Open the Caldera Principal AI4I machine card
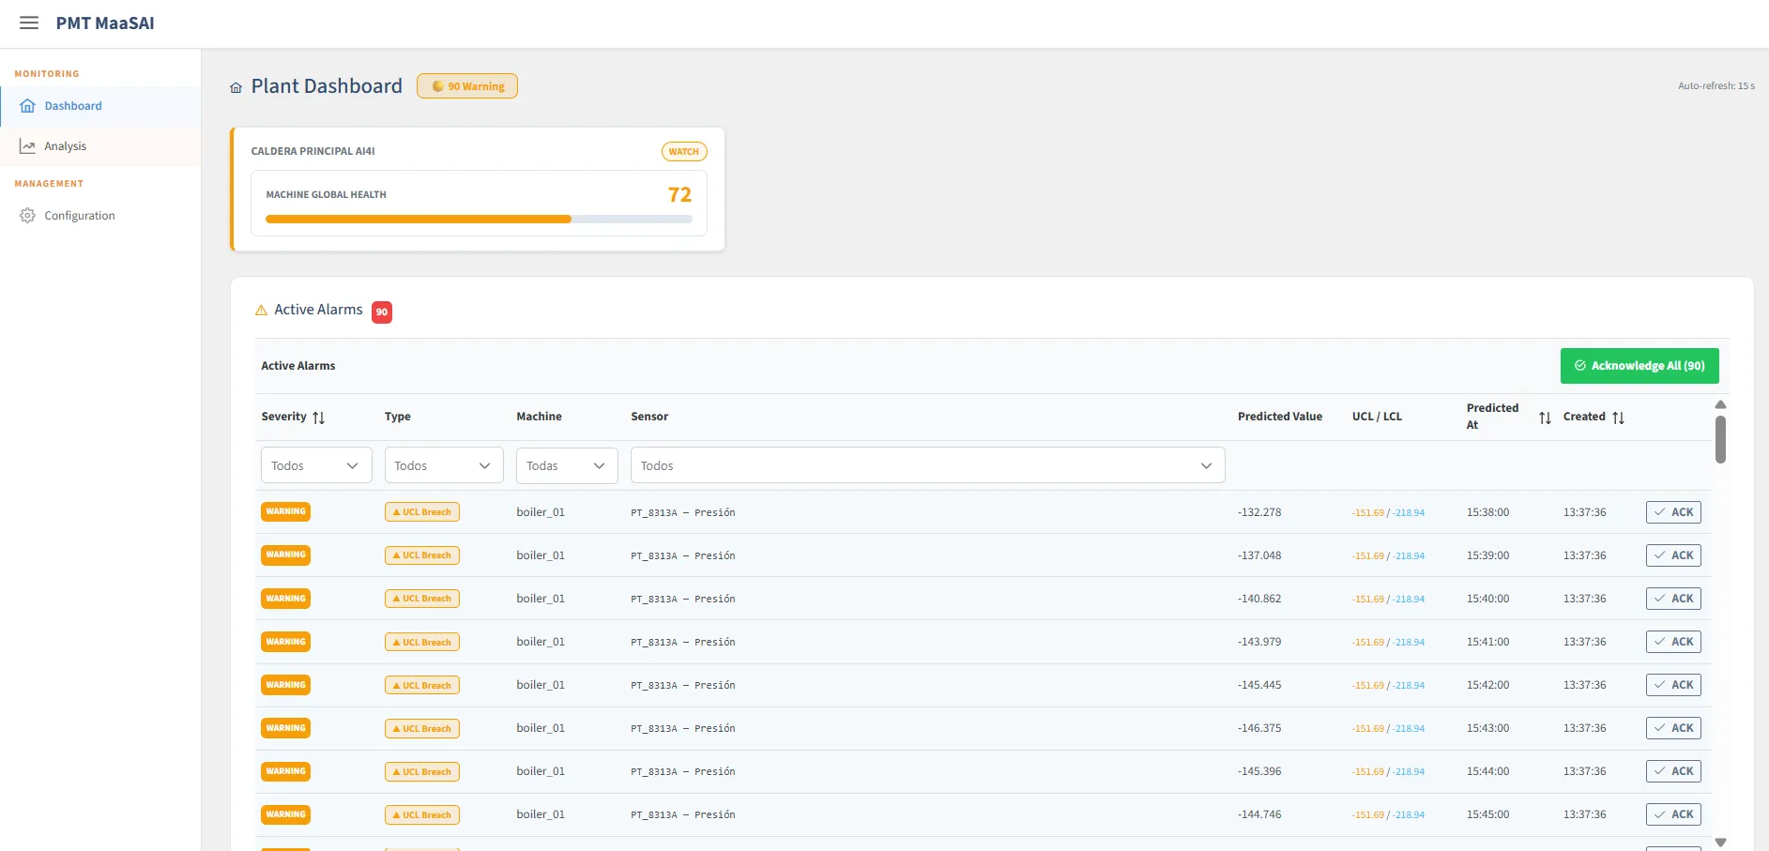 click(479, 190)
